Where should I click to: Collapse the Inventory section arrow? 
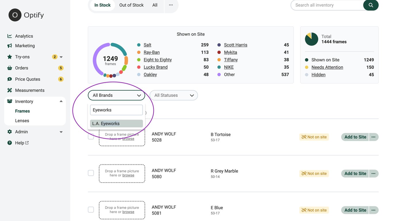tap(61, 101)
